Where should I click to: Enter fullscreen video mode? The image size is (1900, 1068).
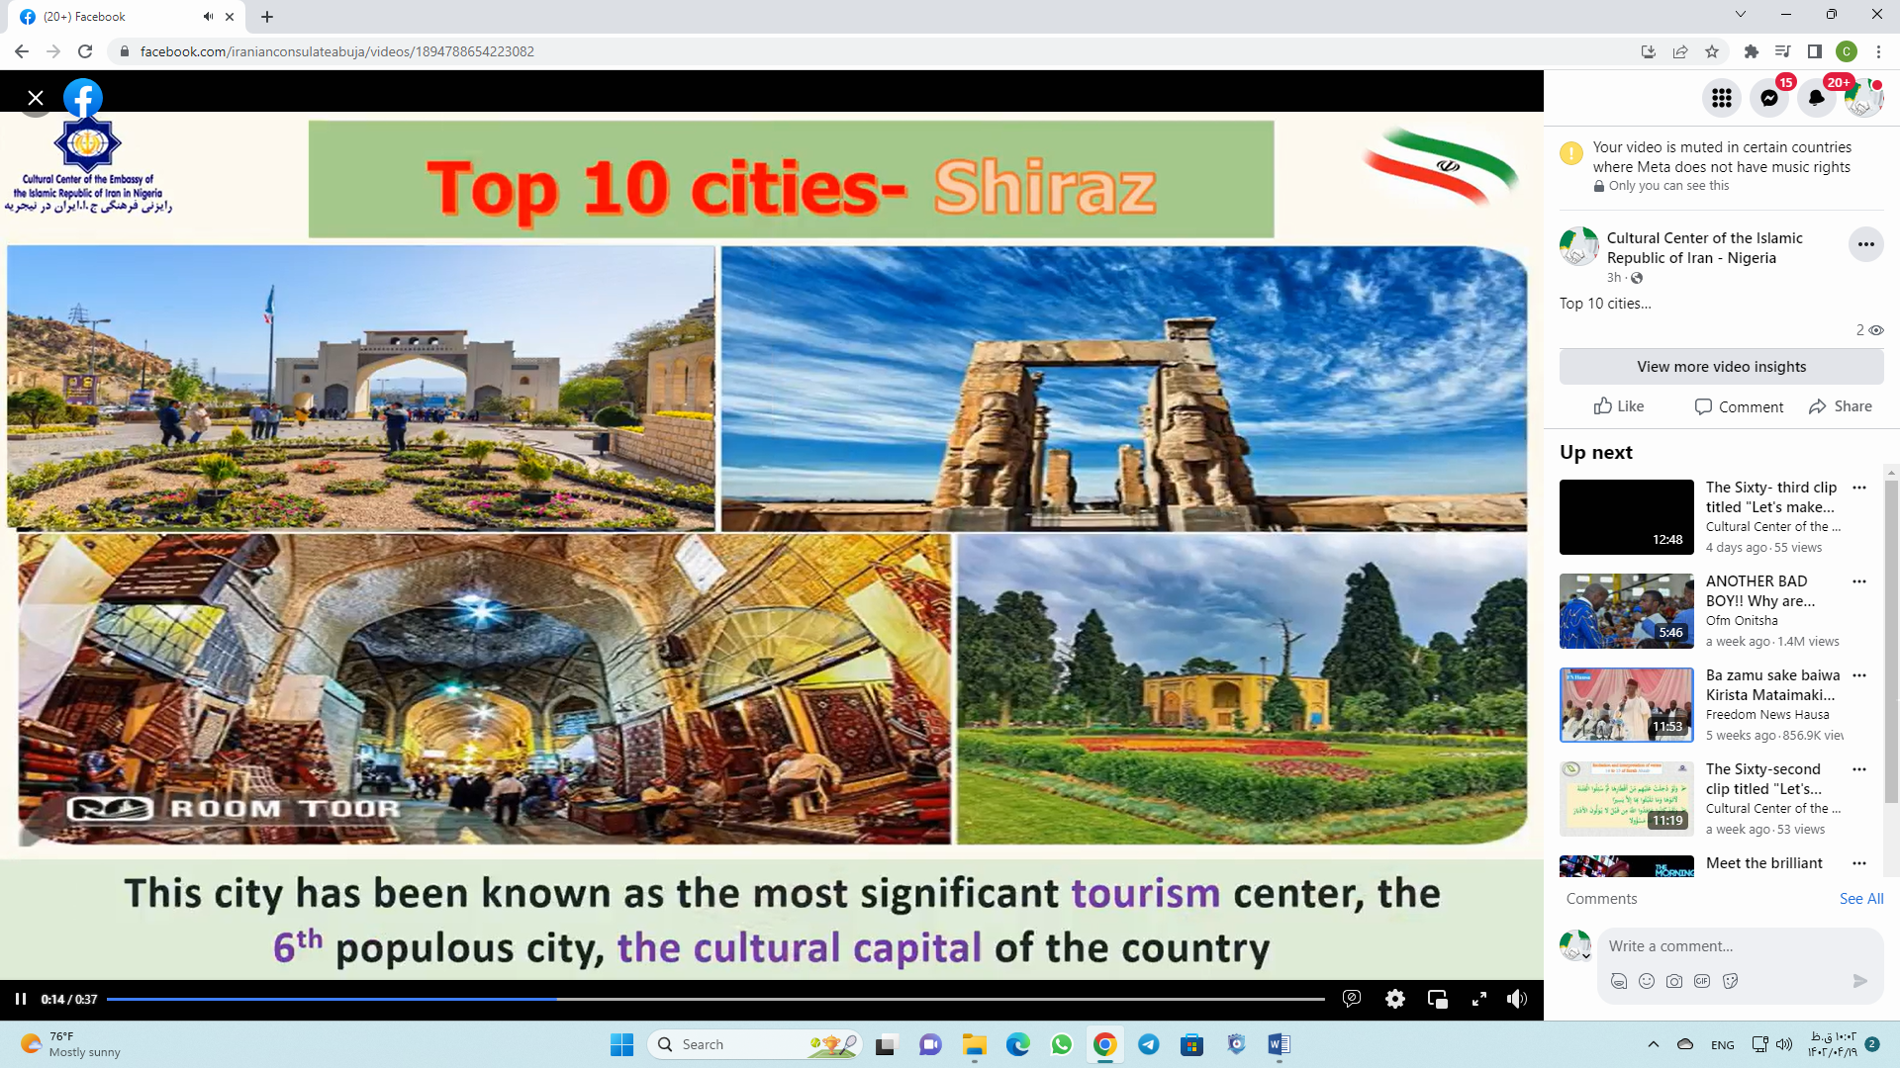click(x=1479, y=999)
